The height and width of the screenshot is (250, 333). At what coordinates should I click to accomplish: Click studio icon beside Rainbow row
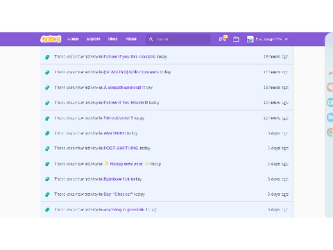pos(47,179)
